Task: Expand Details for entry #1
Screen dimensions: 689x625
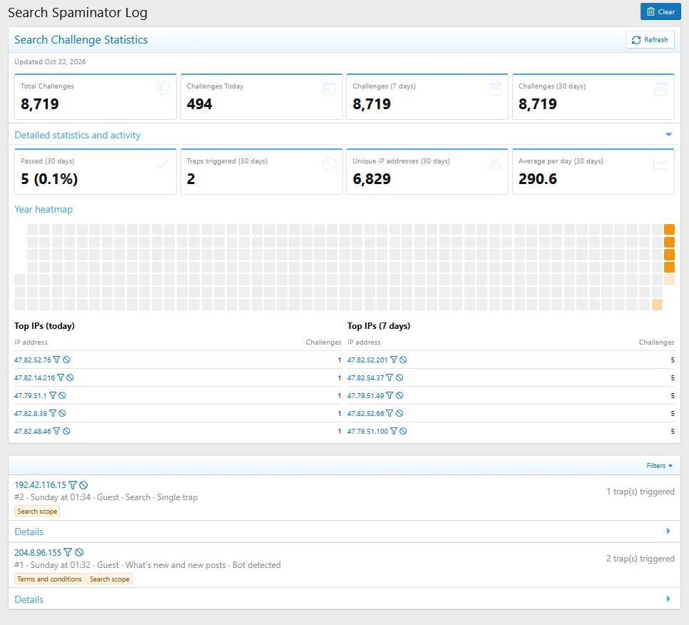Action: click(344, 599)
